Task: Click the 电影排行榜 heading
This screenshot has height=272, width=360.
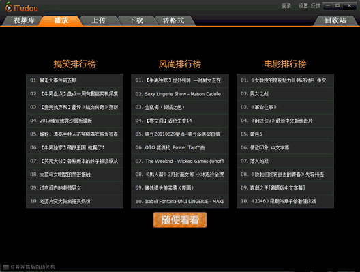Action: tap(285, 64)
